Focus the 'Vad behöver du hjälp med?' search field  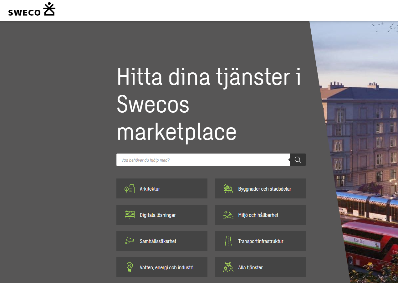pyautogui.click(x=203, y=160)
